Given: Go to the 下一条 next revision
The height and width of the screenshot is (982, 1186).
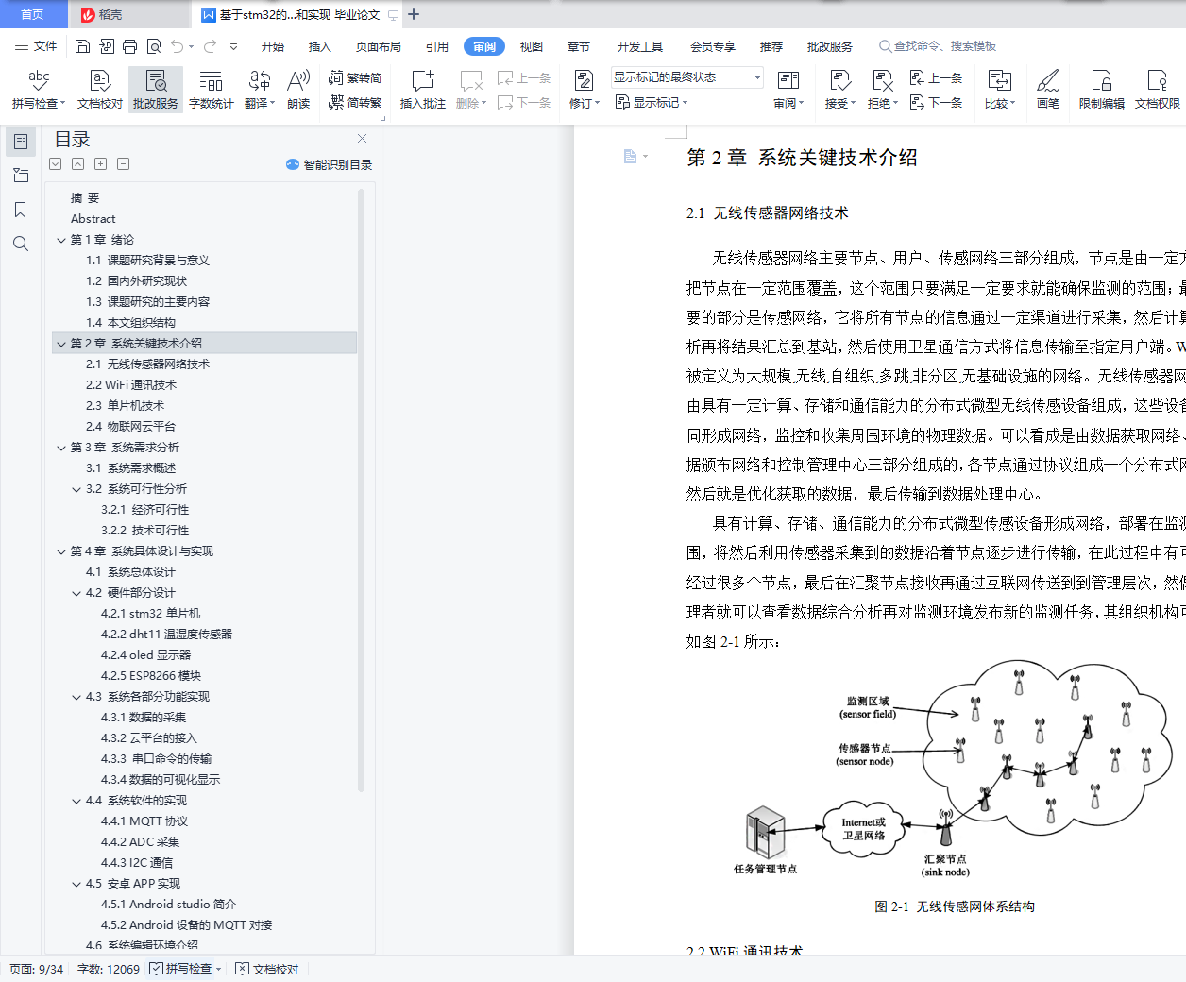Looking at the screenshot, I should point(936,102).
